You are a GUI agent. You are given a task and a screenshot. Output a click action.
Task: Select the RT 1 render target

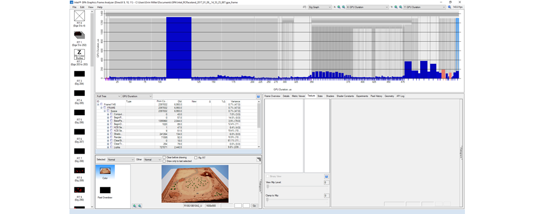(79, 35)
